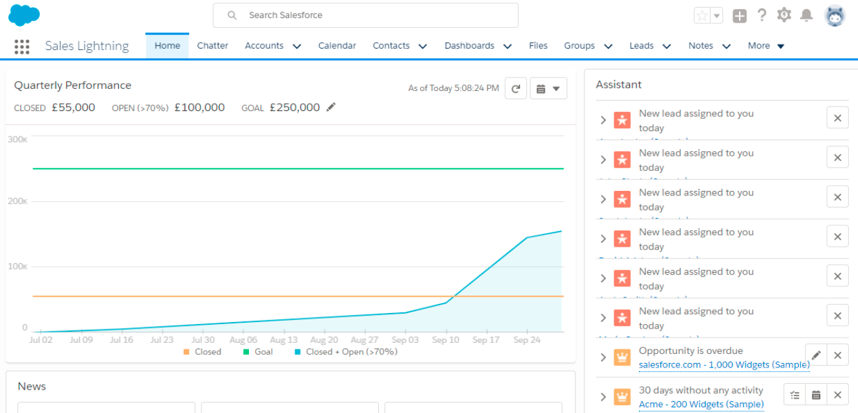Show more navigation items via More
Image resolution: width=858 pixels, height=413 pixels.
click(766, 46)
